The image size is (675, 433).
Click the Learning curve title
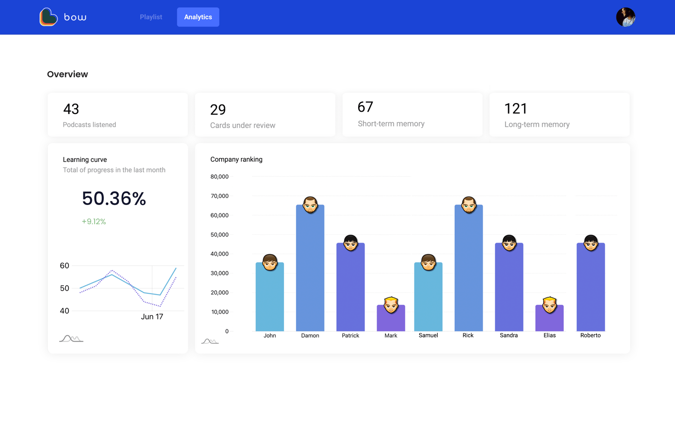(85, 160)
